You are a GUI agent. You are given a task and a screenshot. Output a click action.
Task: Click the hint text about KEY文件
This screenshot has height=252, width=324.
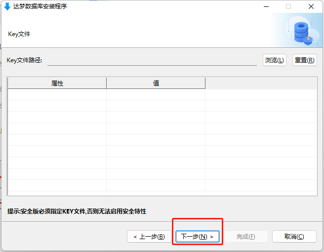point(77,211)
